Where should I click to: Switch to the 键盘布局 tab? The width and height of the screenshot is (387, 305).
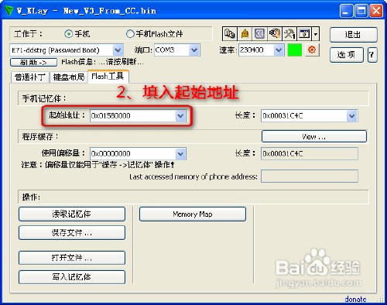[69, 77]
